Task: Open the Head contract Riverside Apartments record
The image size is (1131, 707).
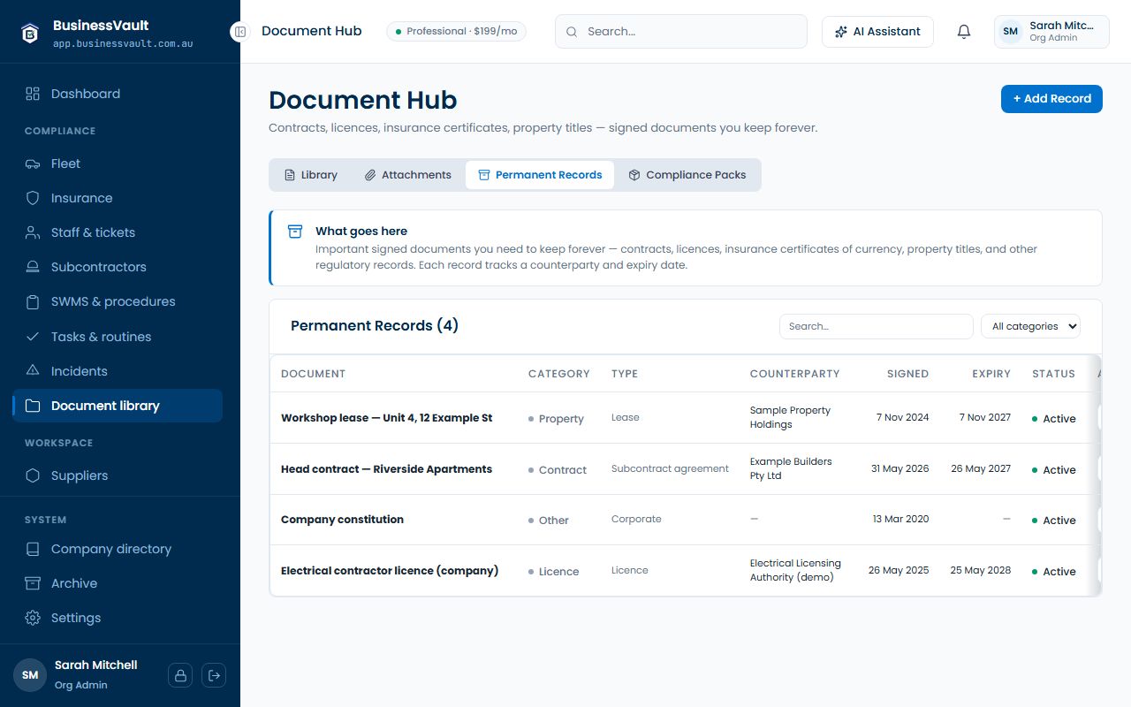Action: click(x=386, y=469)
